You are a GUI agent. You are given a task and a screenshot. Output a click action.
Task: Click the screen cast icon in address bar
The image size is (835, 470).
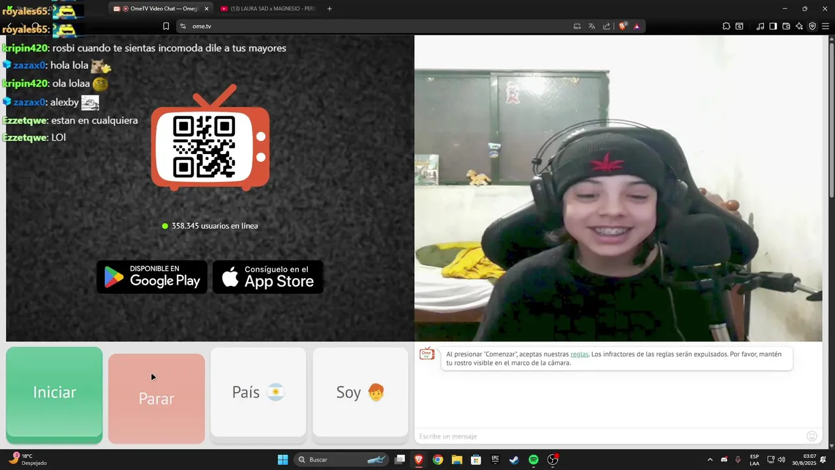(577, 26)
